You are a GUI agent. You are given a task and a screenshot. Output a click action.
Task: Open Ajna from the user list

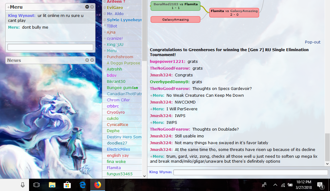[x=111, y=32]
